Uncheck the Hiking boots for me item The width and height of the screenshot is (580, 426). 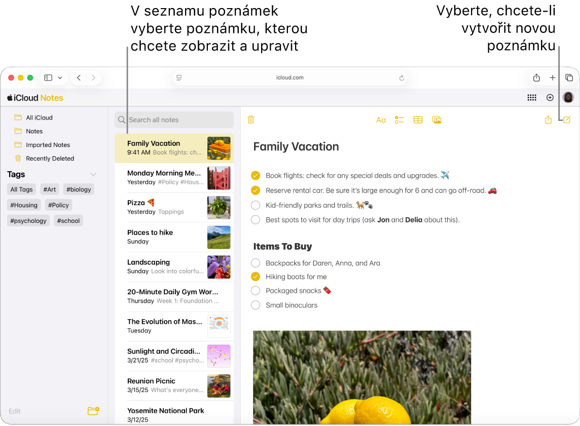(x=255, y=277)
